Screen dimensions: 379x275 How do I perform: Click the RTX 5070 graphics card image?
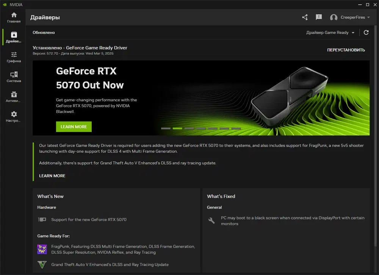tap(290, 97)
